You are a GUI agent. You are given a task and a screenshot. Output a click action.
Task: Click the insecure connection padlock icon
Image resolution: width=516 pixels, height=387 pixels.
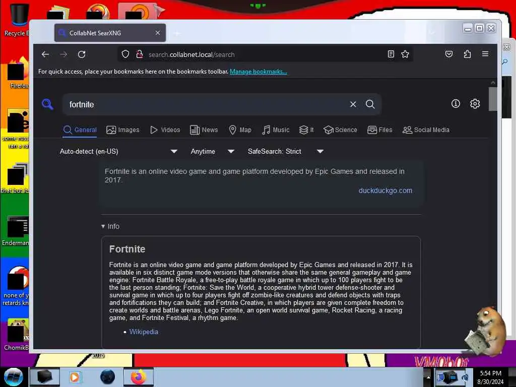(140, 54)
